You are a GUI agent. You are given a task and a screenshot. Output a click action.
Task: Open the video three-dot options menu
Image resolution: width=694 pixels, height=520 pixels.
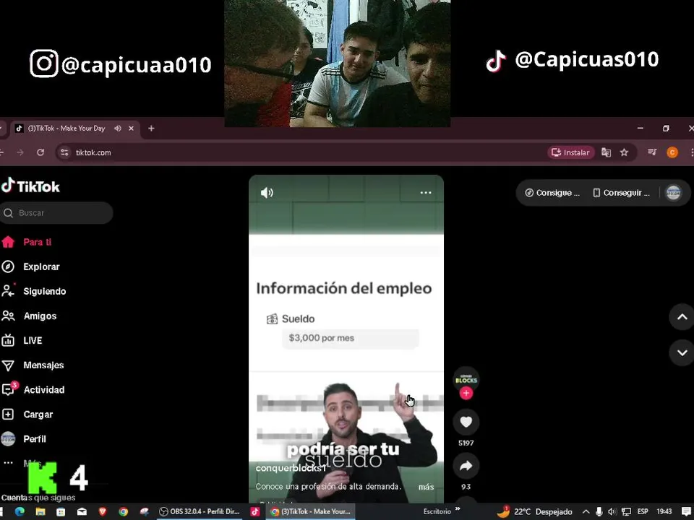click(426, 192)
